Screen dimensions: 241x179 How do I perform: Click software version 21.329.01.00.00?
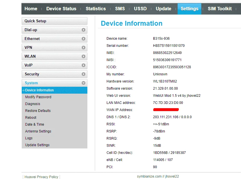(165, 89)
